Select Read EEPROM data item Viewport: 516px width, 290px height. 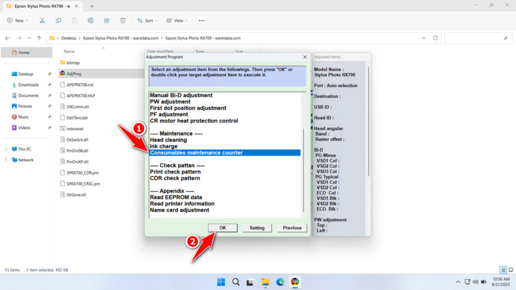click(x=176, y=197)
